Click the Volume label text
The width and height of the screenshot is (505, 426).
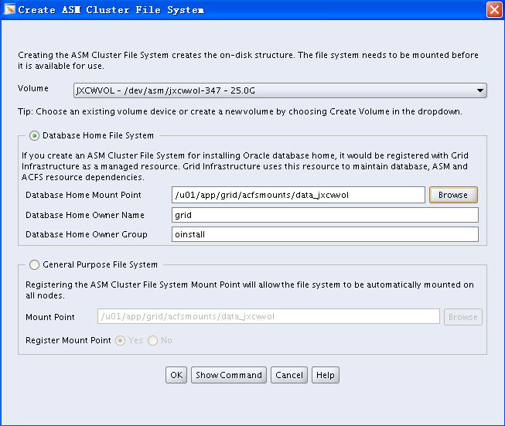[33, 88]
